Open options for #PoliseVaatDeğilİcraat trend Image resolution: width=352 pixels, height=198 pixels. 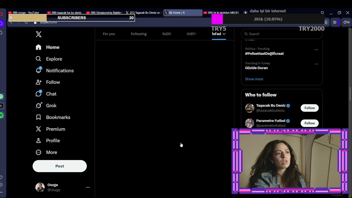pos(316,50)
